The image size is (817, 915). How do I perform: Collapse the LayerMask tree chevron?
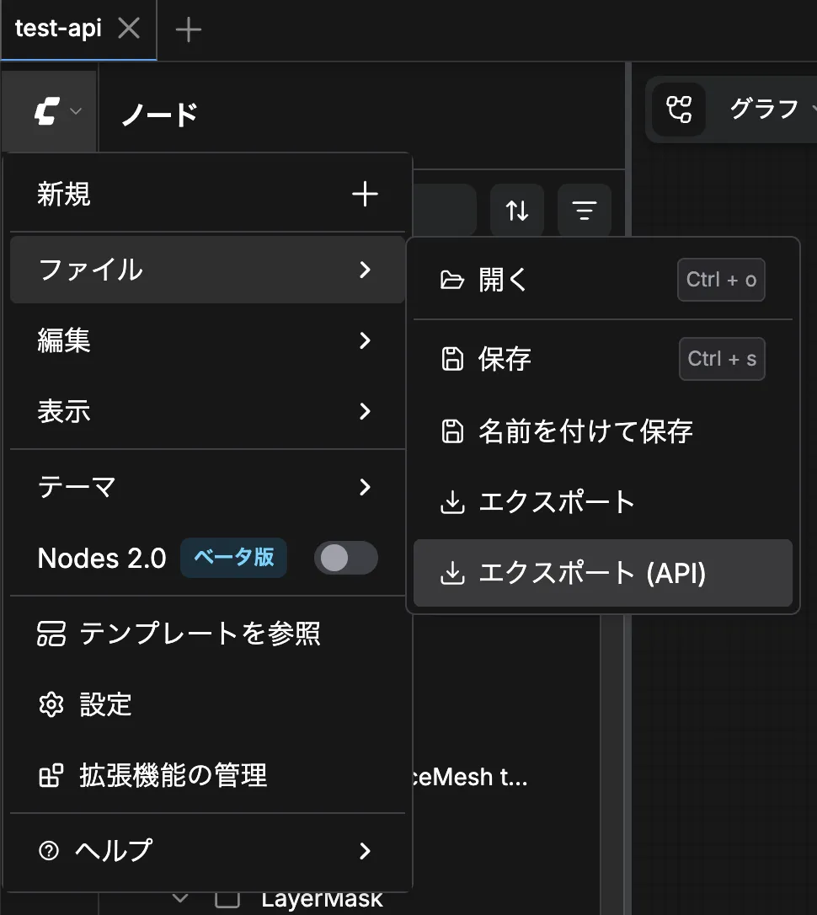point(181,899)
